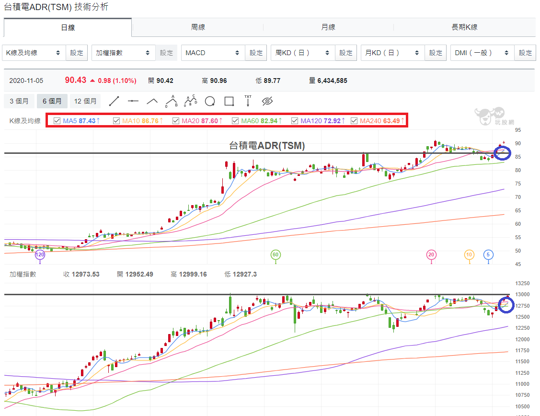
Task: Switch to the 周線 tab
Action: [x=198, y=27]
